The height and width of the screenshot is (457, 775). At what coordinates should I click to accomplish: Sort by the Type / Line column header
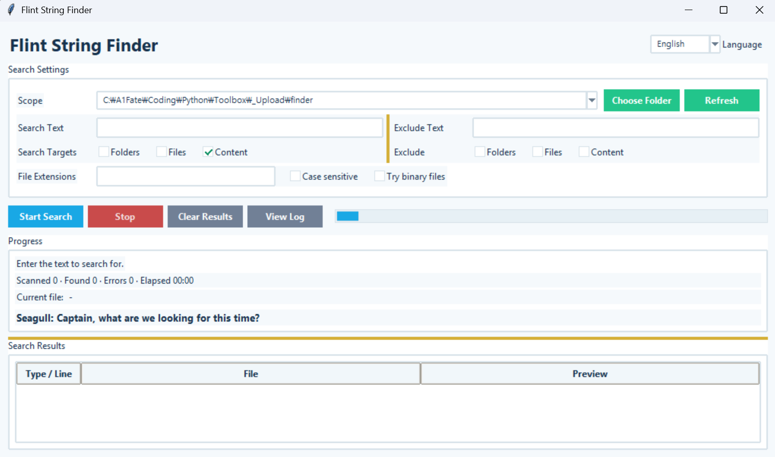click(49, 373)
